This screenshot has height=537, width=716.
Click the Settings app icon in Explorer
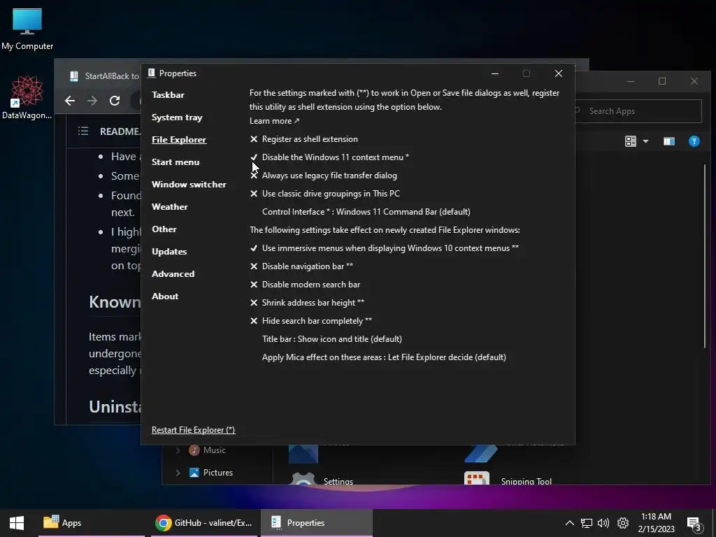click(303, 478)
